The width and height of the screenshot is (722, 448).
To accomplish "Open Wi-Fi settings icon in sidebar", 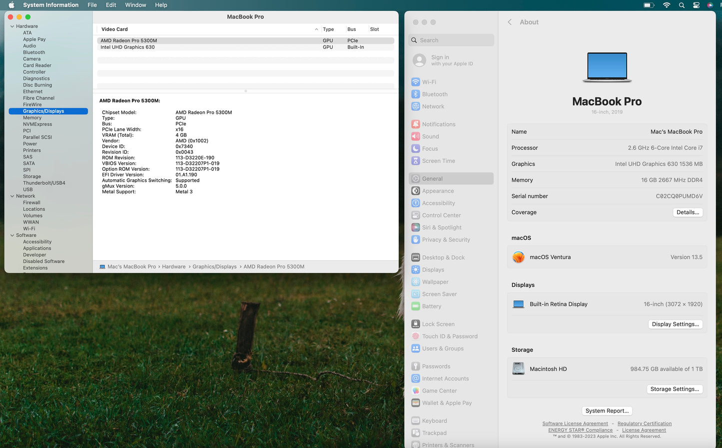I will (415, 82).
